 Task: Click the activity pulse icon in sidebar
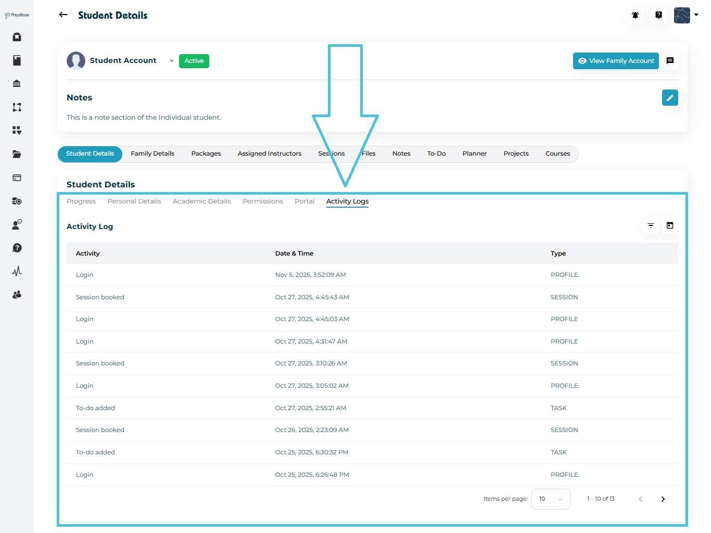pyautogui.click(x=17, y=271)
